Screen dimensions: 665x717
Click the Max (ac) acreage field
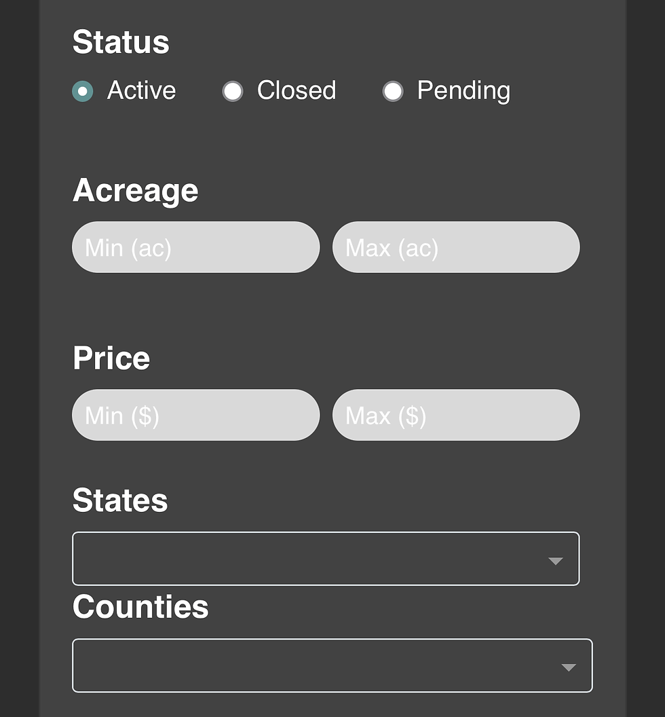coord(455,247)
